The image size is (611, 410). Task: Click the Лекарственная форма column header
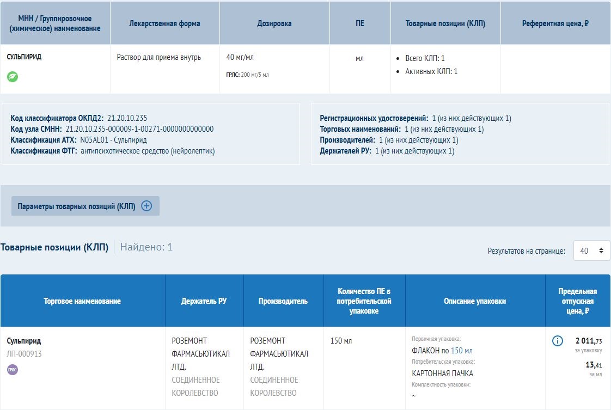[x=164, y=23]
